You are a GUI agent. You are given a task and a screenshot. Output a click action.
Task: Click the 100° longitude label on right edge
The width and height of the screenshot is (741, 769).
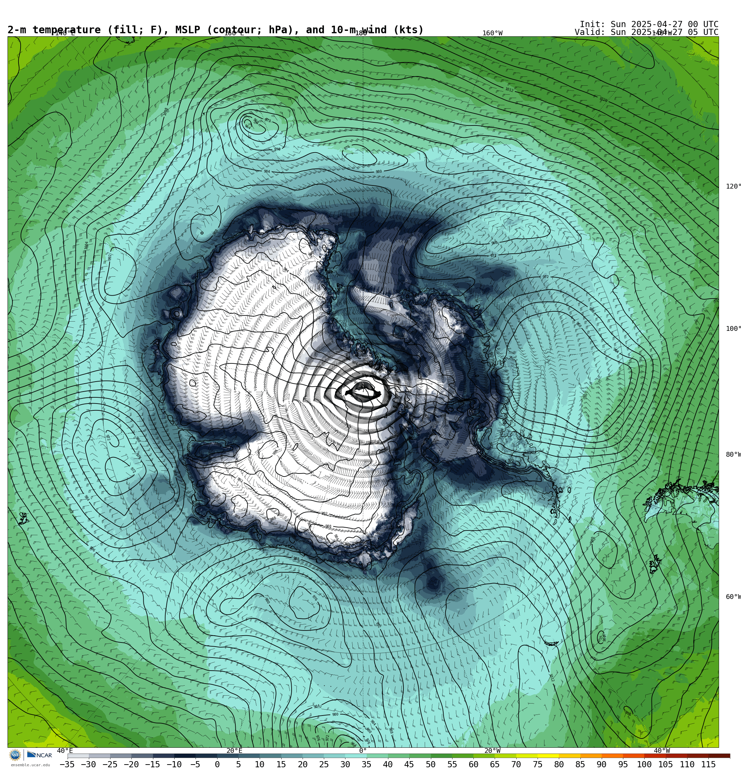tap(733, 328)
